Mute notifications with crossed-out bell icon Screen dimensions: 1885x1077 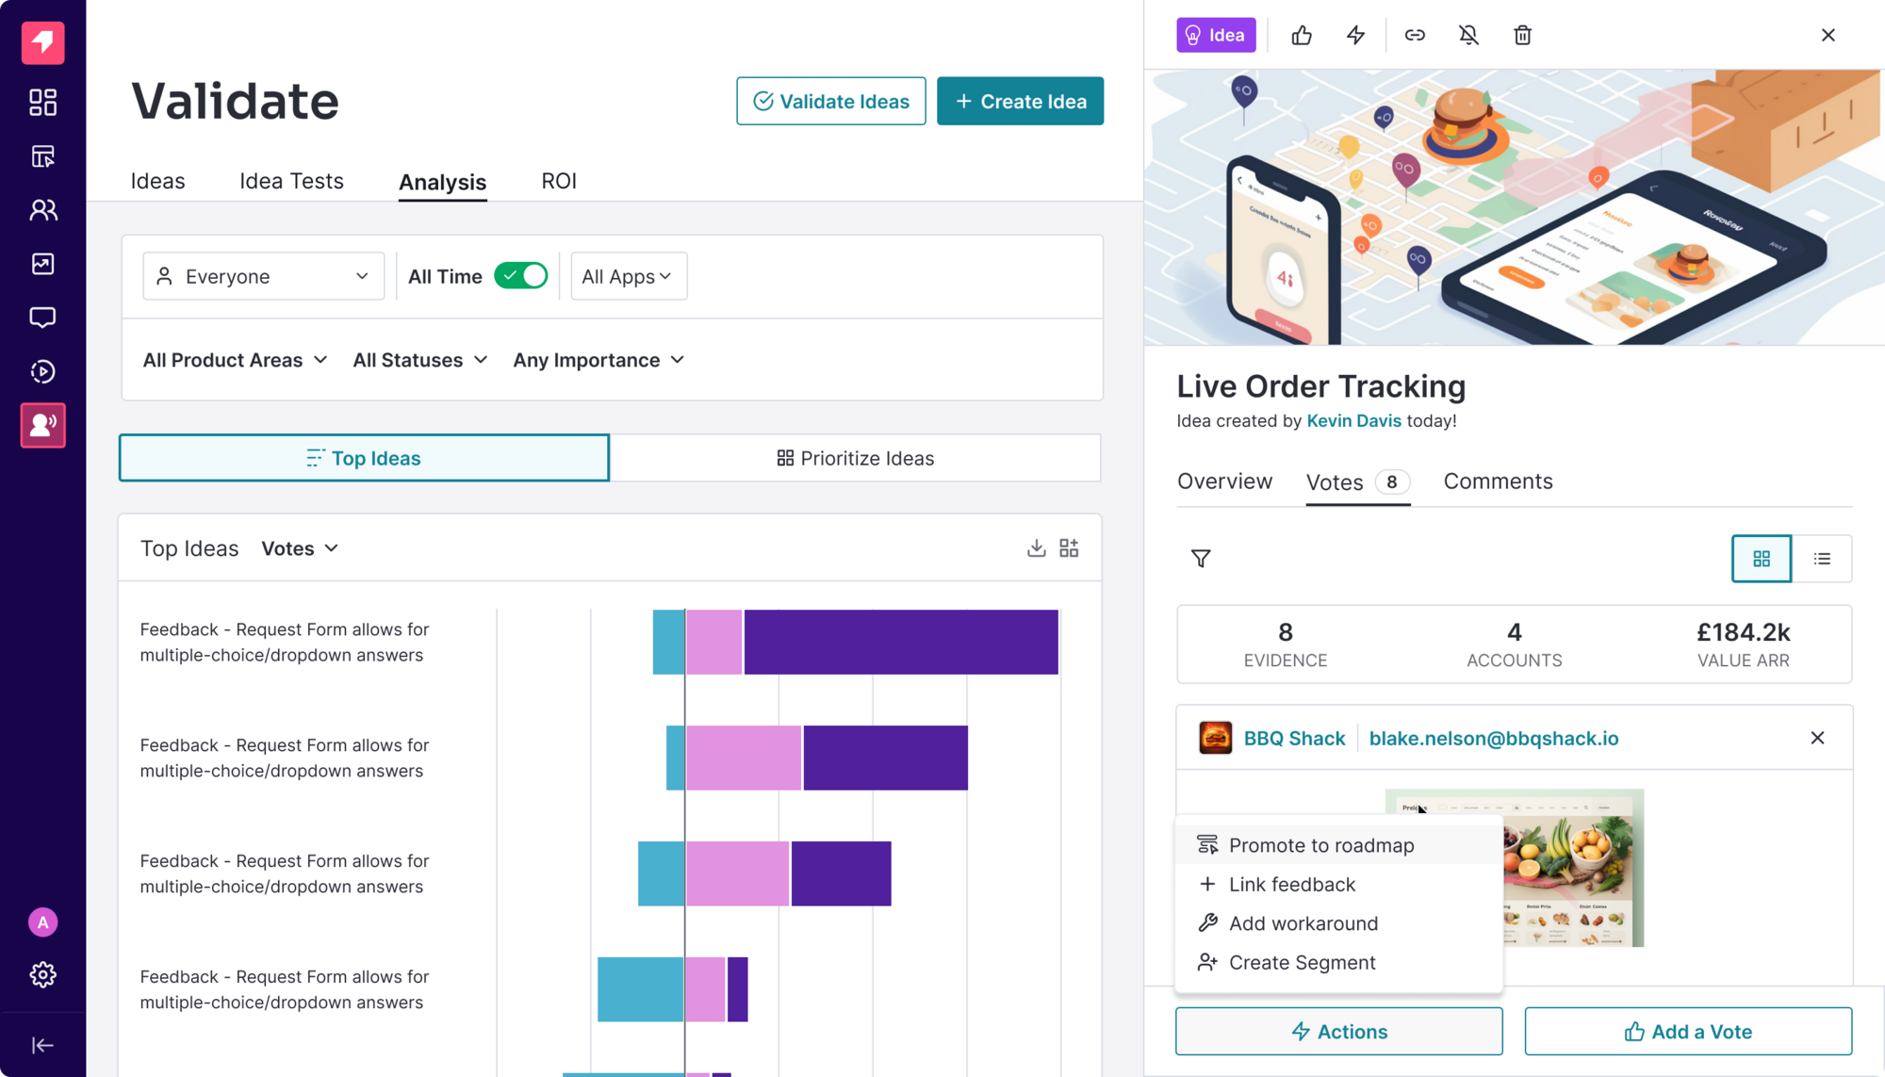click(x=1468, y=36)
